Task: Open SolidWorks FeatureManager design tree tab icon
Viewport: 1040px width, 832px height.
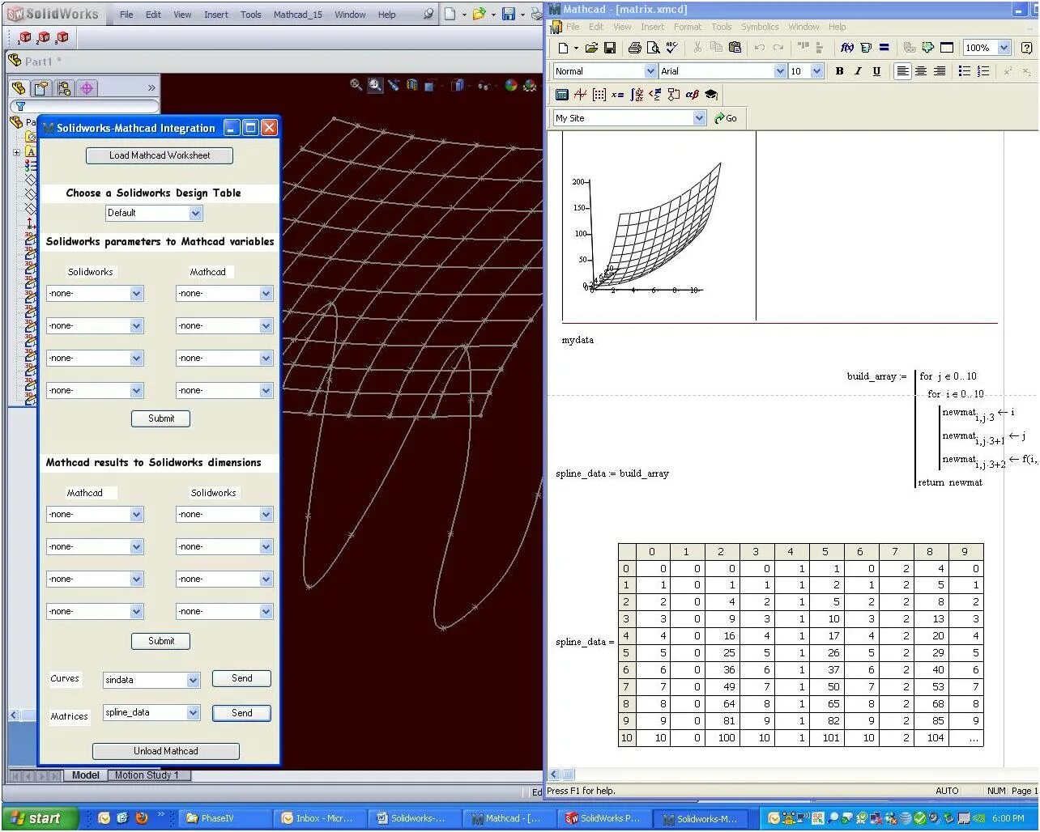Action: coord(19,87)
